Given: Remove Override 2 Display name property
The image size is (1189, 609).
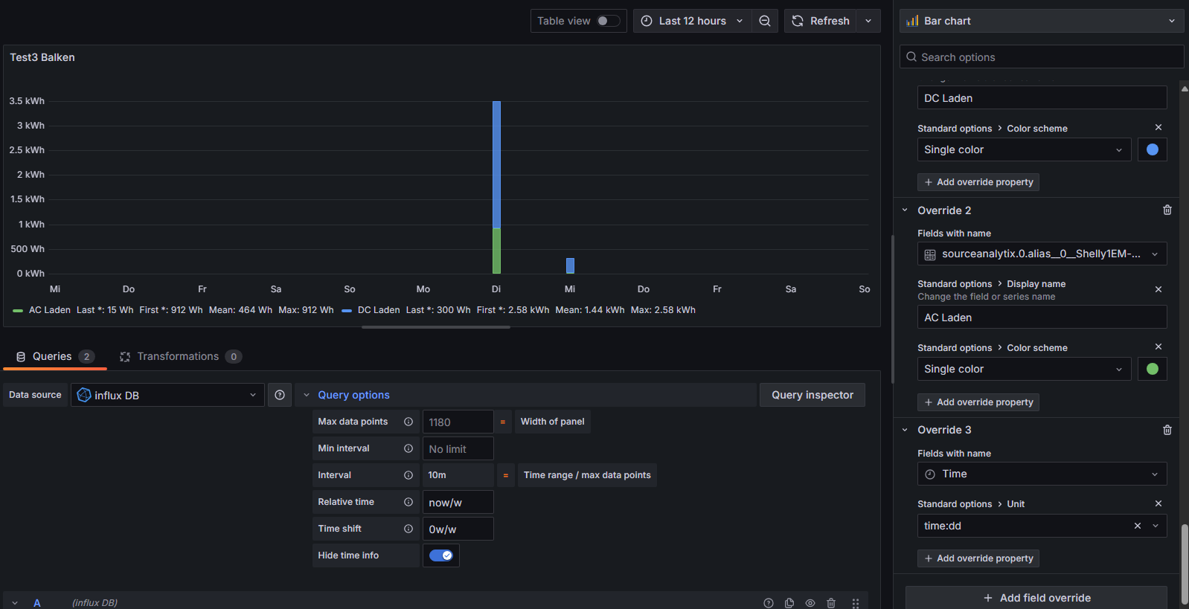Looking at the screenshot, I should coord(1158,289).
